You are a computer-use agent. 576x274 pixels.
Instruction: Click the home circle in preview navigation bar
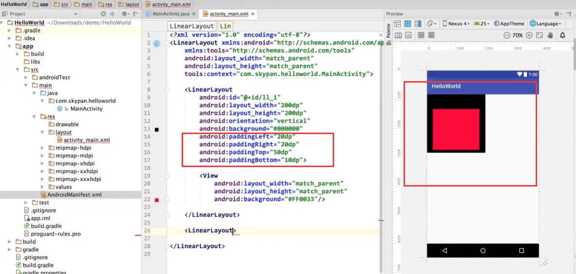[x=483, y=251]
